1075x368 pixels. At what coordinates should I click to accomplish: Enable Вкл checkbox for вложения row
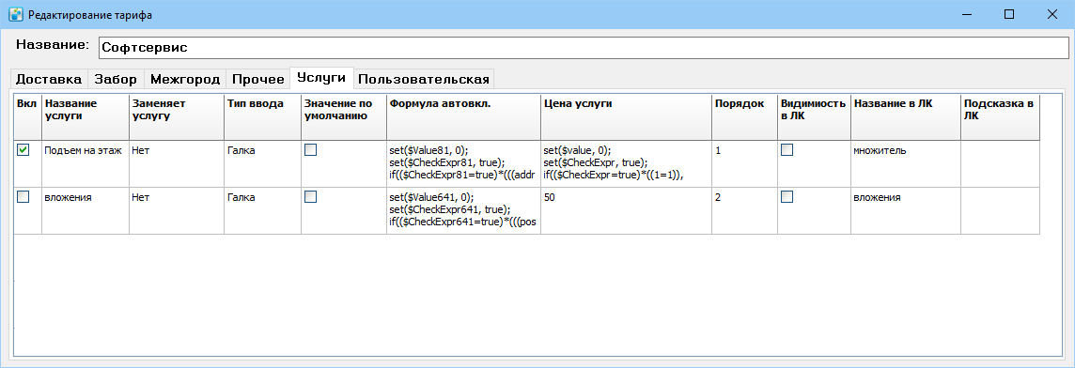23,197
